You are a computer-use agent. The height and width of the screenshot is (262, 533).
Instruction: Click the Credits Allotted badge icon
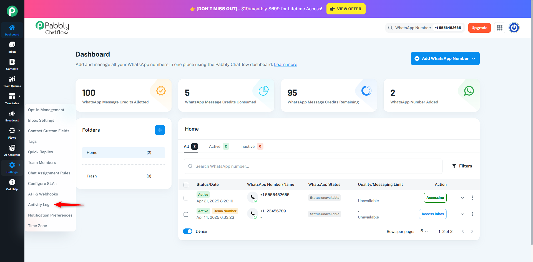(161, 91)
